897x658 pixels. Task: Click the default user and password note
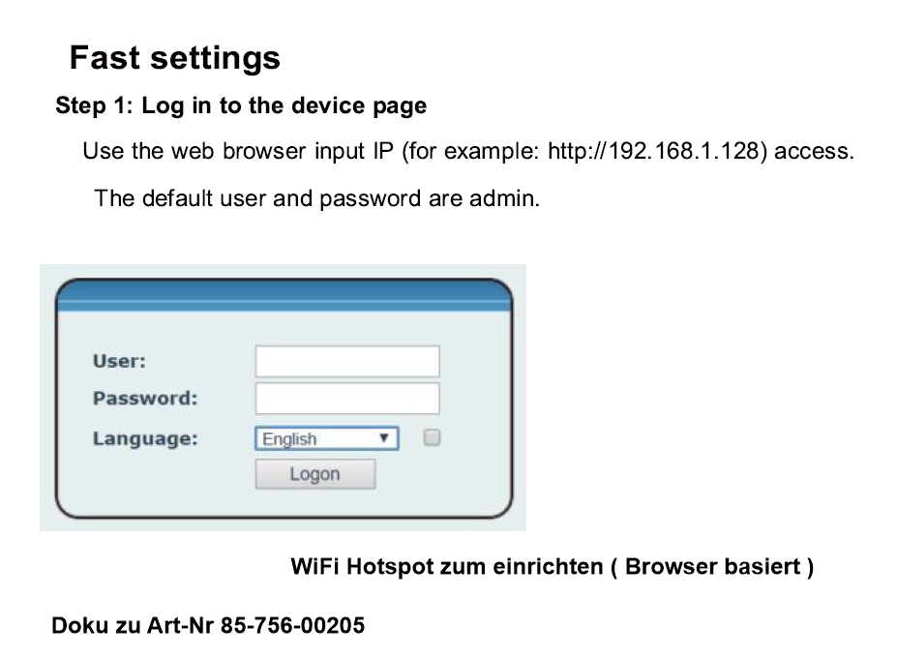pyautogui.click(x=316, y=199)
